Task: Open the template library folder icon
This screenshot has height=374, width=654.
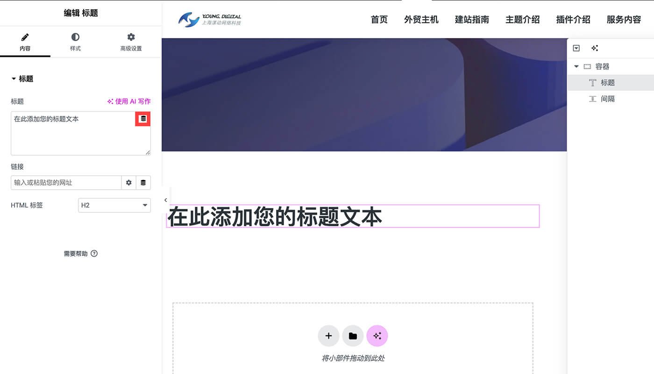Action: click(353, 336)
